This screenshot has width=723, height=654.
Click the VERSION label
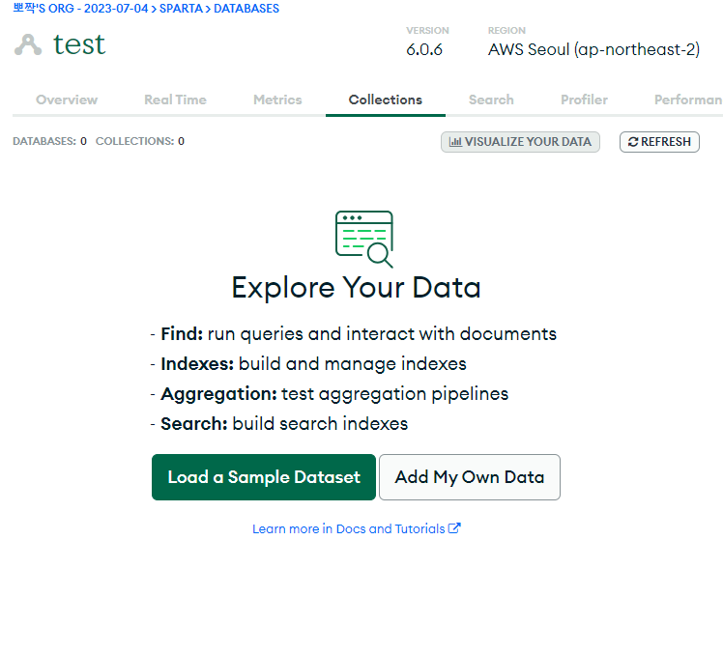[x=427, y=30]
